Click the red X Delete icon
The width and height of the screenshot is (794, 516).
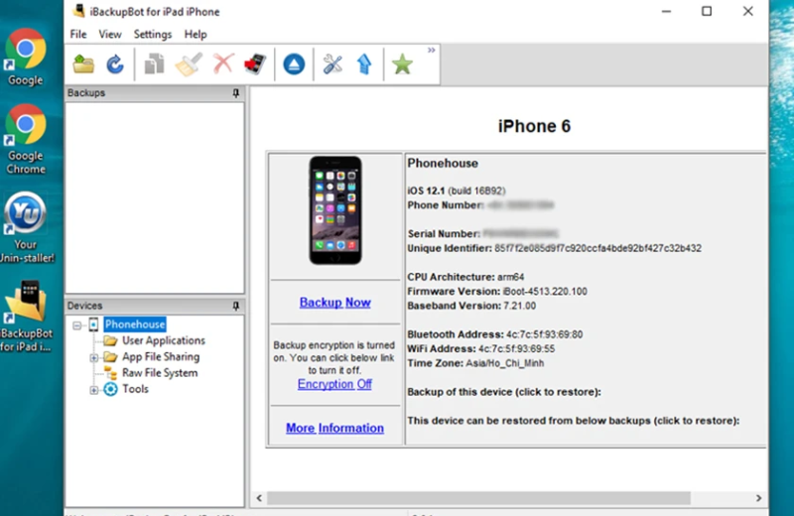pos(222,64)
